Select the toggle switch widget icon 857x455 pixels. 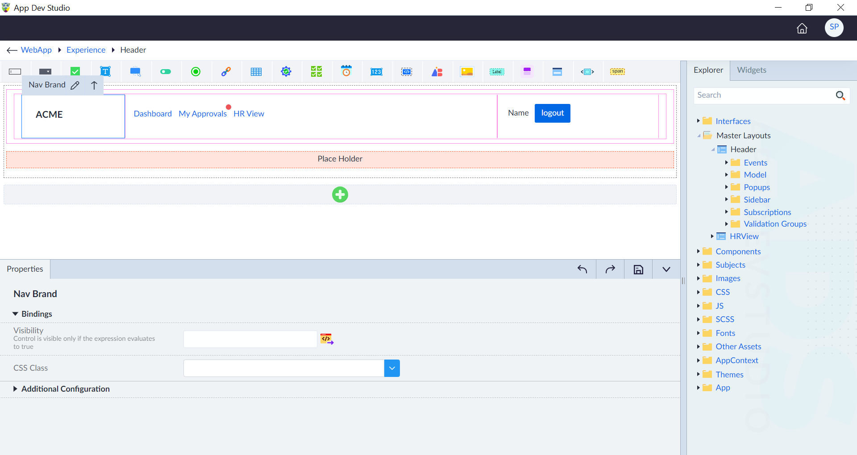[x=166, y=71]
